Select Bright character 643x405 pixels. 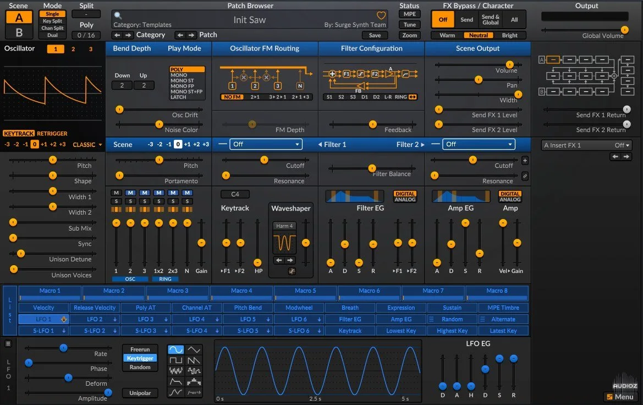509,35
